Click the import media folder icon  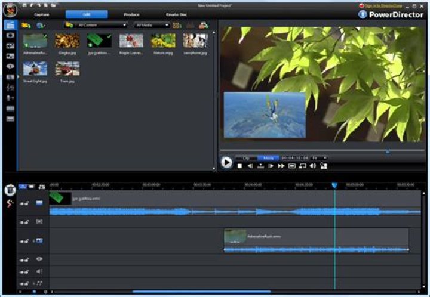[26, 26]
